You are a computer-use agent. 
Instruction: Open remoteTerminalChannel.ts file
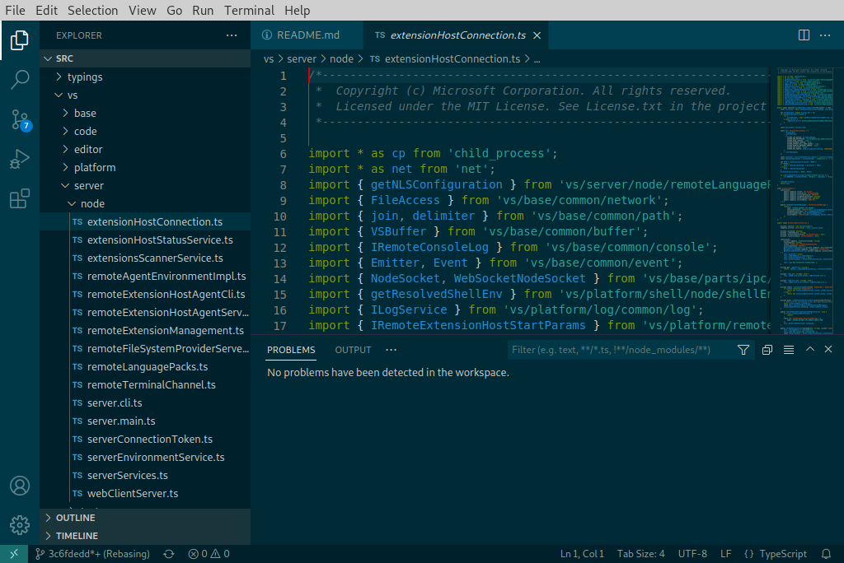pos(145,385)
